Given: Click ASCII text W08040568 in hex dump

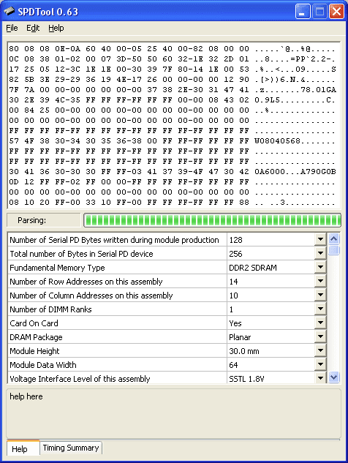Looking at the screenshot, I should coord(278,141).
